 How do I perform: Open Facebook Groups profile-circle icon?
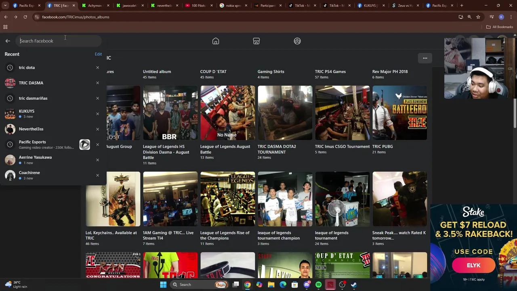point(297,41)
